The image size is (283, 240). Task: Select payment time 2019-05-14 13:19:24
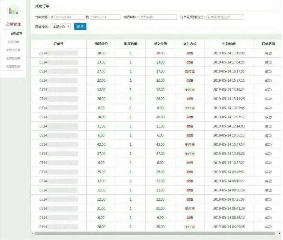(x=229, y=90)
